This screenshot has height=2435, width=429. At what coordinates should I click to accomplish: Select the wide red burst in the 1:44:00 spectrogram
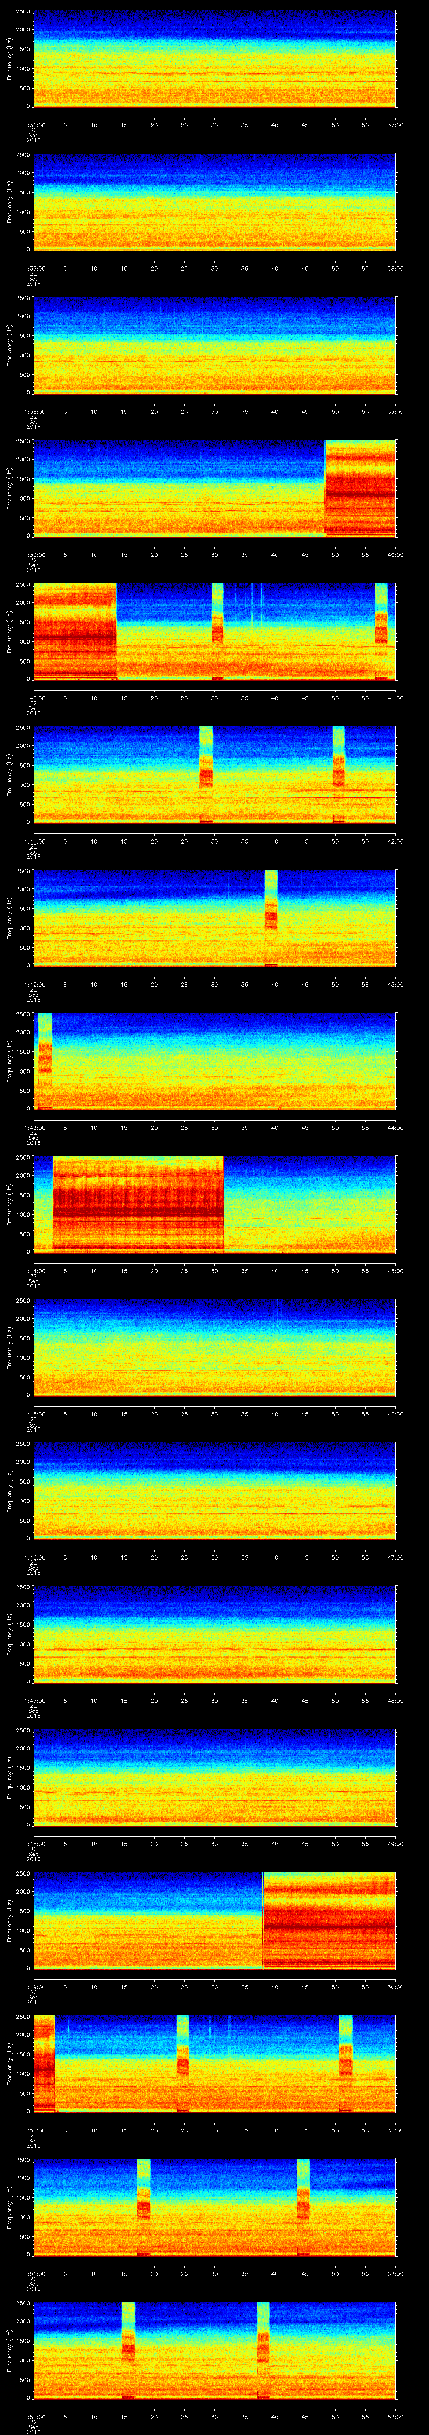coord(138,1203)
